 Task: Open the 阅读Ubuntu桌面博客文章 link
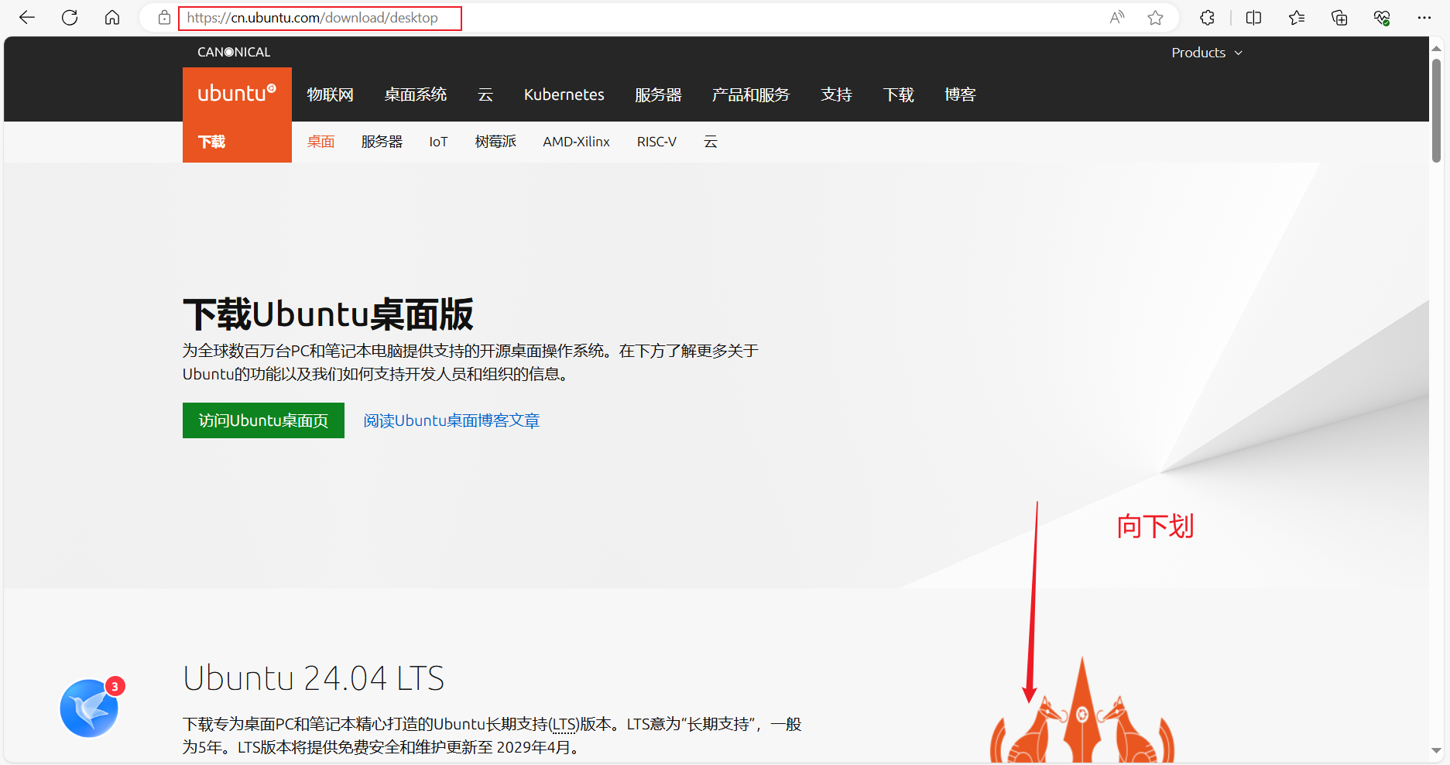click(451, 420)
